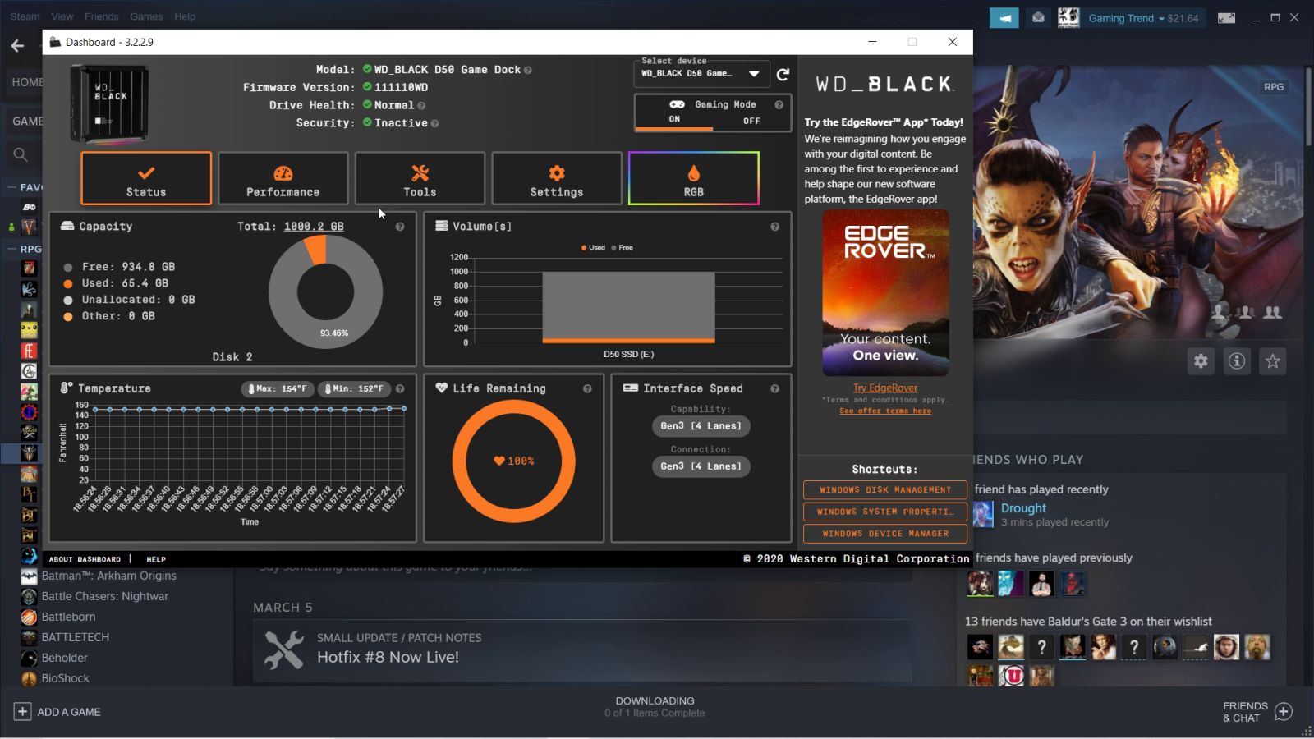The height and width of the screenshot is (739, 1314).
Task: Open game info icon in Steam
Action: tap(1237, 361)
